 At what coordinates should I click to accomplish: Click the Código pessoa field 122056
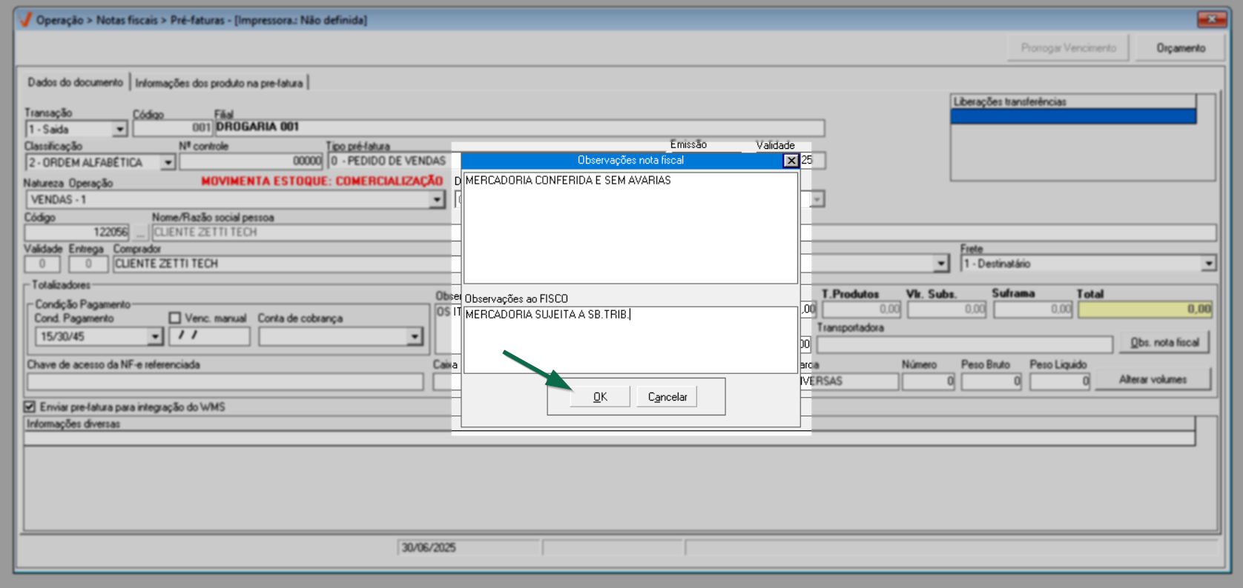click(77, 233)
